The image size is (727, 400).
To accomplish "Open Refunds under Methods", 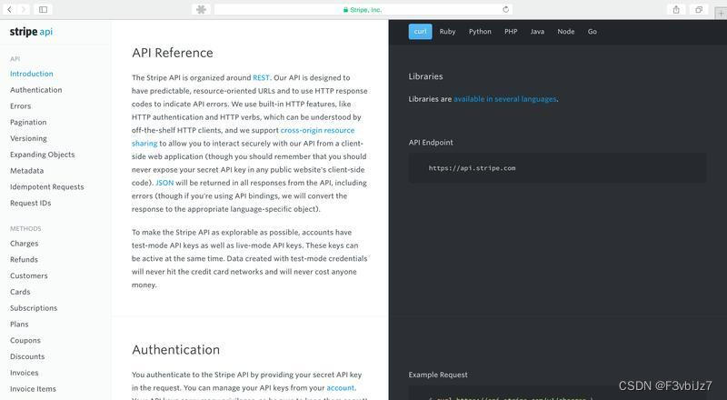I will tap(25, 260).
